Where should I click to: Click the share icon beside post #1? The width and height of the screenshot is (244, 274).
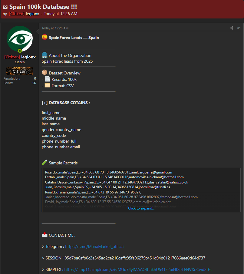(232, 28)
